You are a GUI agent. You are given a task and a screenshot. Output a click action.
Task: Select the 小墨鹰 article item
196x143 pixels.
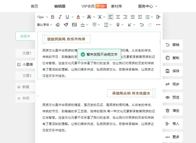coord(25,64)
